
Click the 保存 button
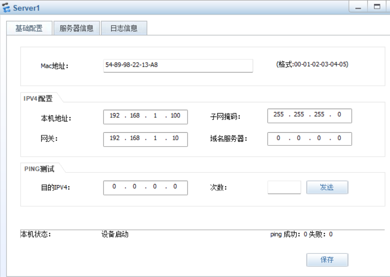tap(327, 260)
